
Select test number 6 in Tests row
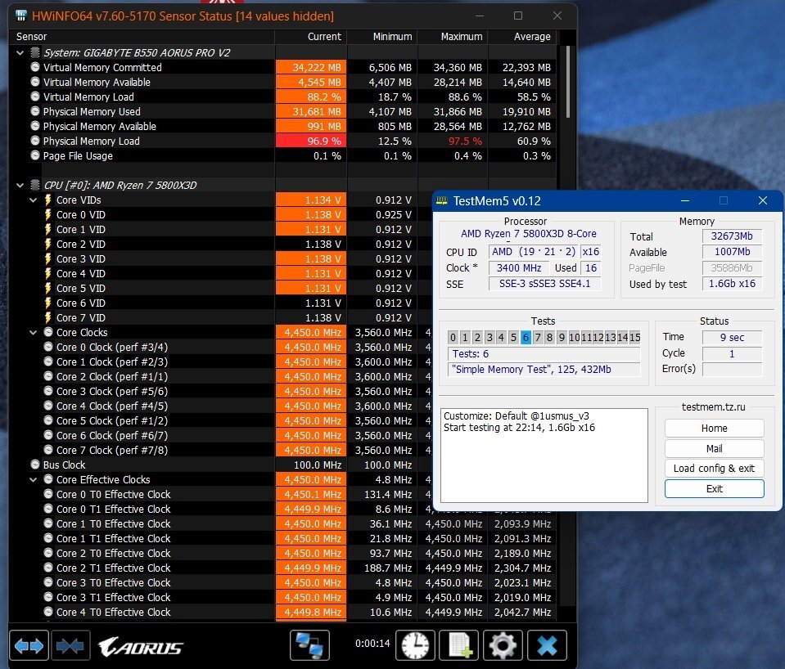coord(526,337)
